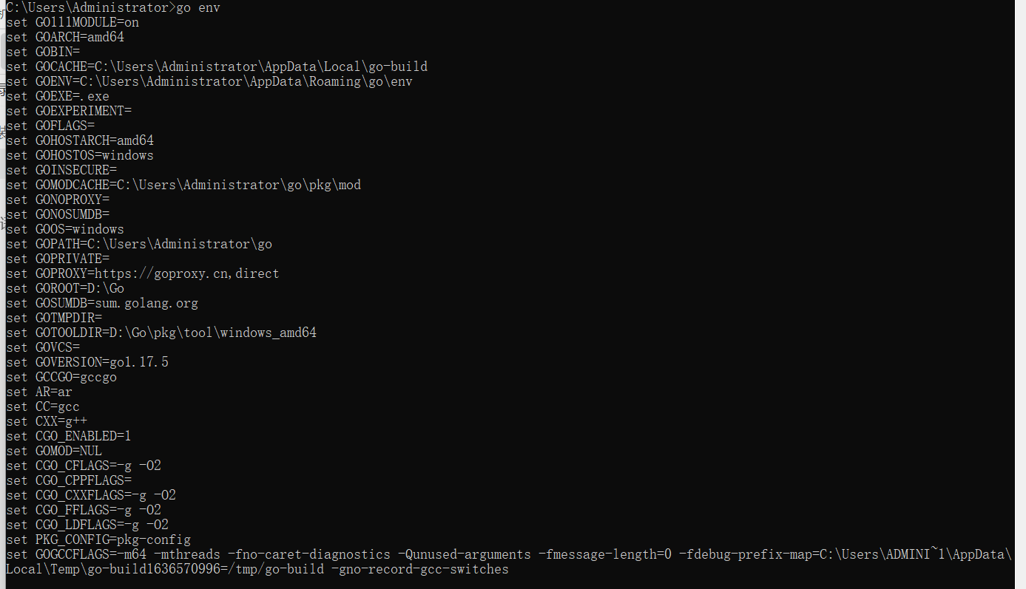Click the GOHOSTOS=windows line

pos(80,155)
